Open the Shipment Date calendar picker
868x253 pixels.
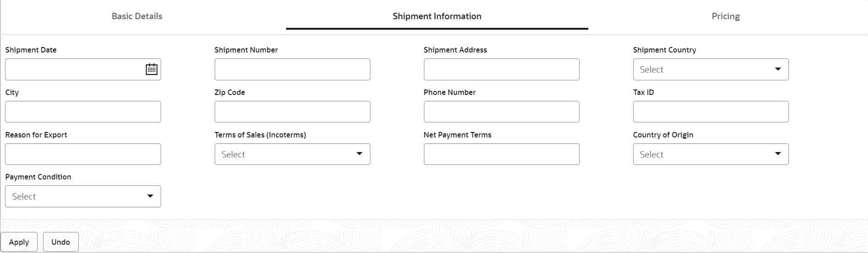[x=152, y=69]
